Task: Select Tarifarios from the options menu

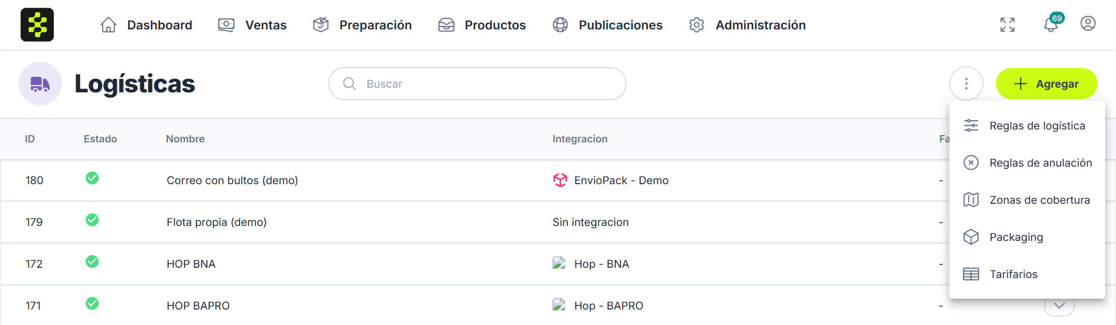Action: pyautogui.click(x=1027, y=274)
